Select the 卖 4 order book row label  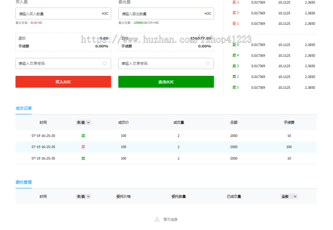coord(236,55)
